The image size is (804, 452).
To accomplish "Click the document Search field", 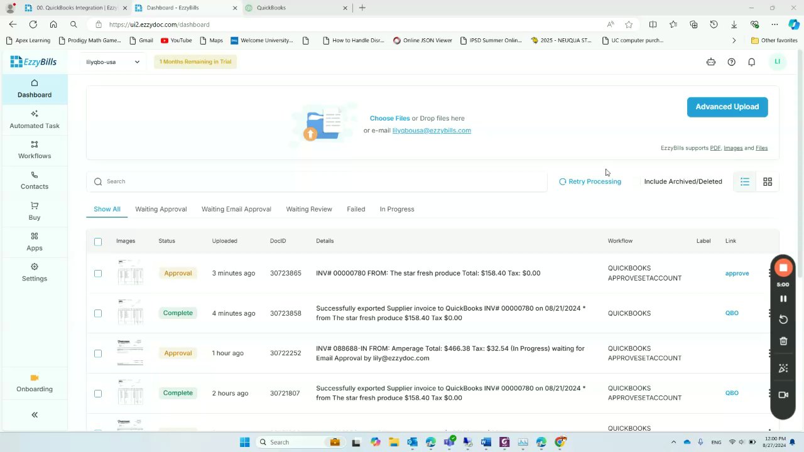I will 317,181.
